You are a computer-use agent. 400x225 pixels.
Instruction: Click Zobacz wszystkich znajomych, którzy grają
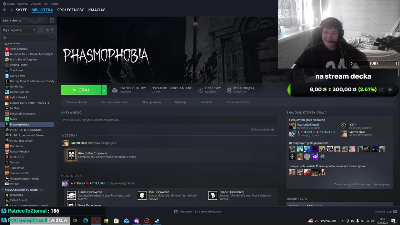[x=361, y=184]
